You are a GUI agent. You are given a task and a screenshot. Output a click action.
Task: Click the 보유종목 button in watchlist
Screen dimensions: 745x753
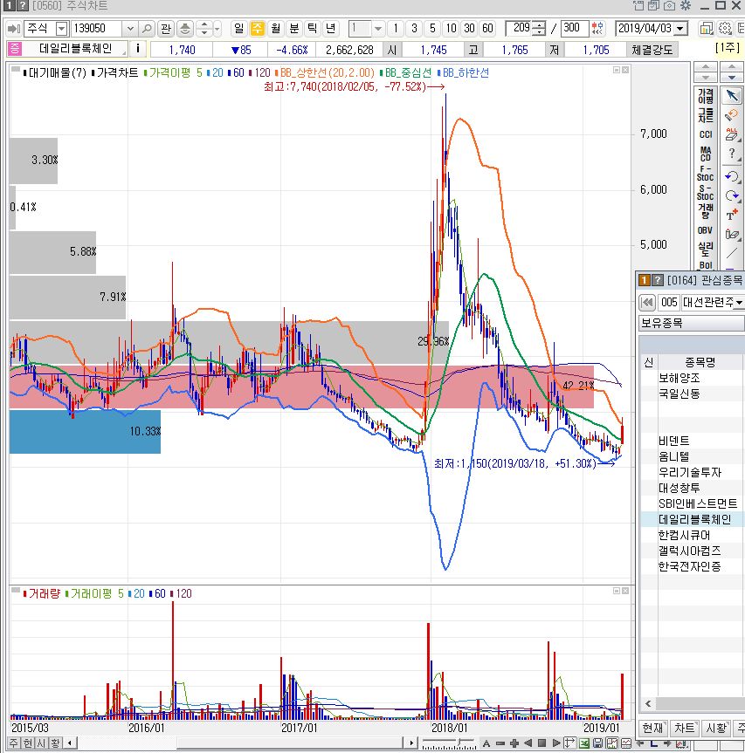pyautogui.click(x=691, y=323)
